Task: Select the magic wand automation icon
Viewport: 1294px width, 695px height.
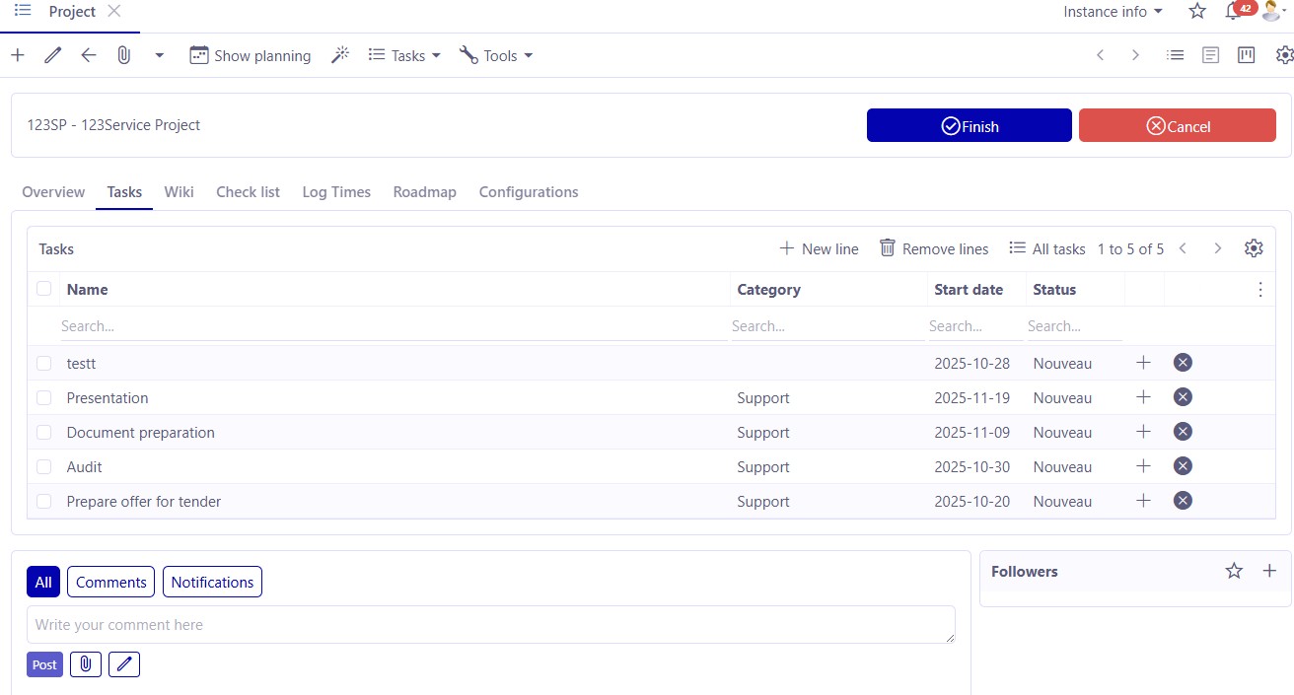Action: pos(339,55)
